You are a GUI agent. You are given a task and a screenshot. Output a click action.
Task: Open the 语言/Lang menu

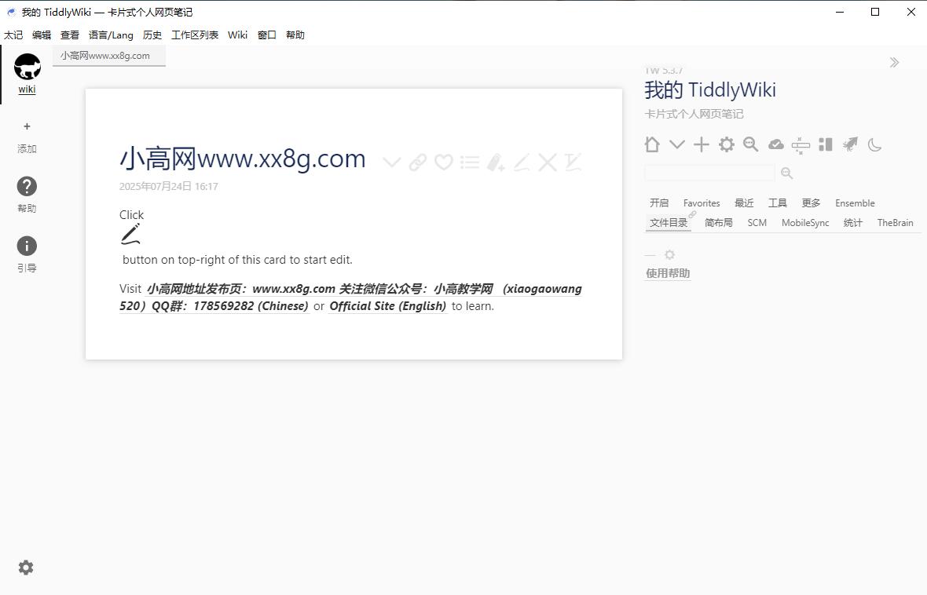(111, 35)
